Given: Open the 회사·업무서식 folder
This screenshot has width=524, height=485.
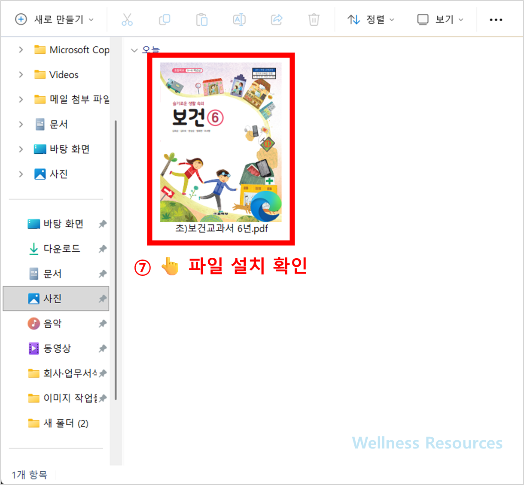Looking at the screenshot, I should point(63,373).
